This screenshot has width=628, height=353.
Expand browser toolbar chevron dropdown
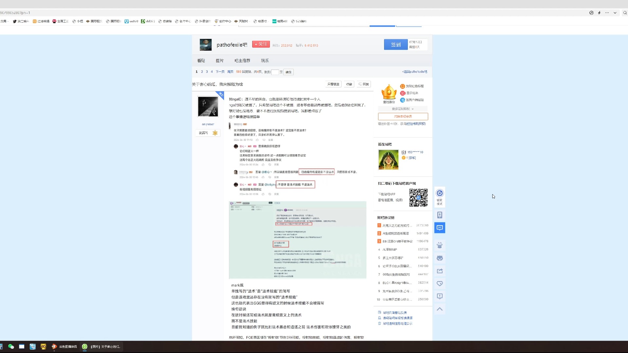click(615, 13)
